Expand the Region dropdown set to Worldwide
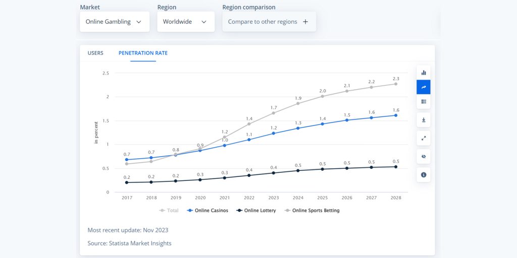Viewport: 517px width, 258px height. click(185, 22)
